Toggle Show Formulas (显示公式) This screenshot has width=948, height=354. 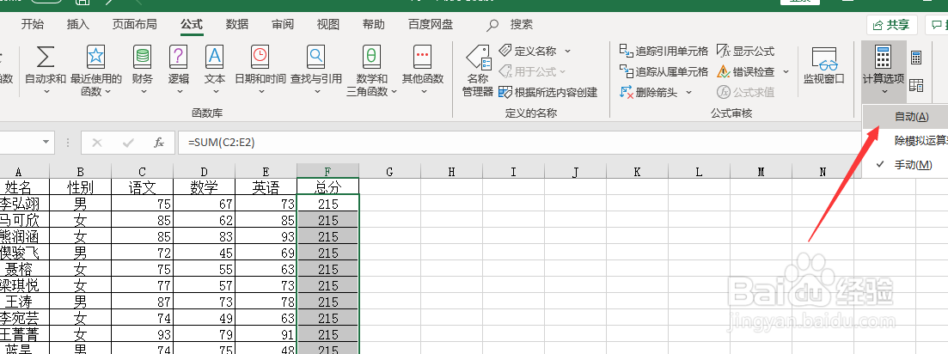coord(745,52)
